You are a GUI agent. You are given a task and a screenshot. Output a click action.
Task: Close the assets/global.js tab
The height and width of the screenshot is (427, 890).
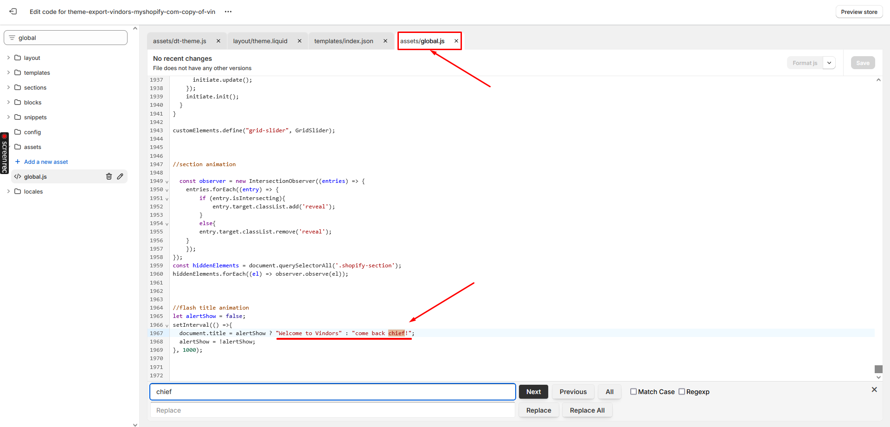point(456,41)
